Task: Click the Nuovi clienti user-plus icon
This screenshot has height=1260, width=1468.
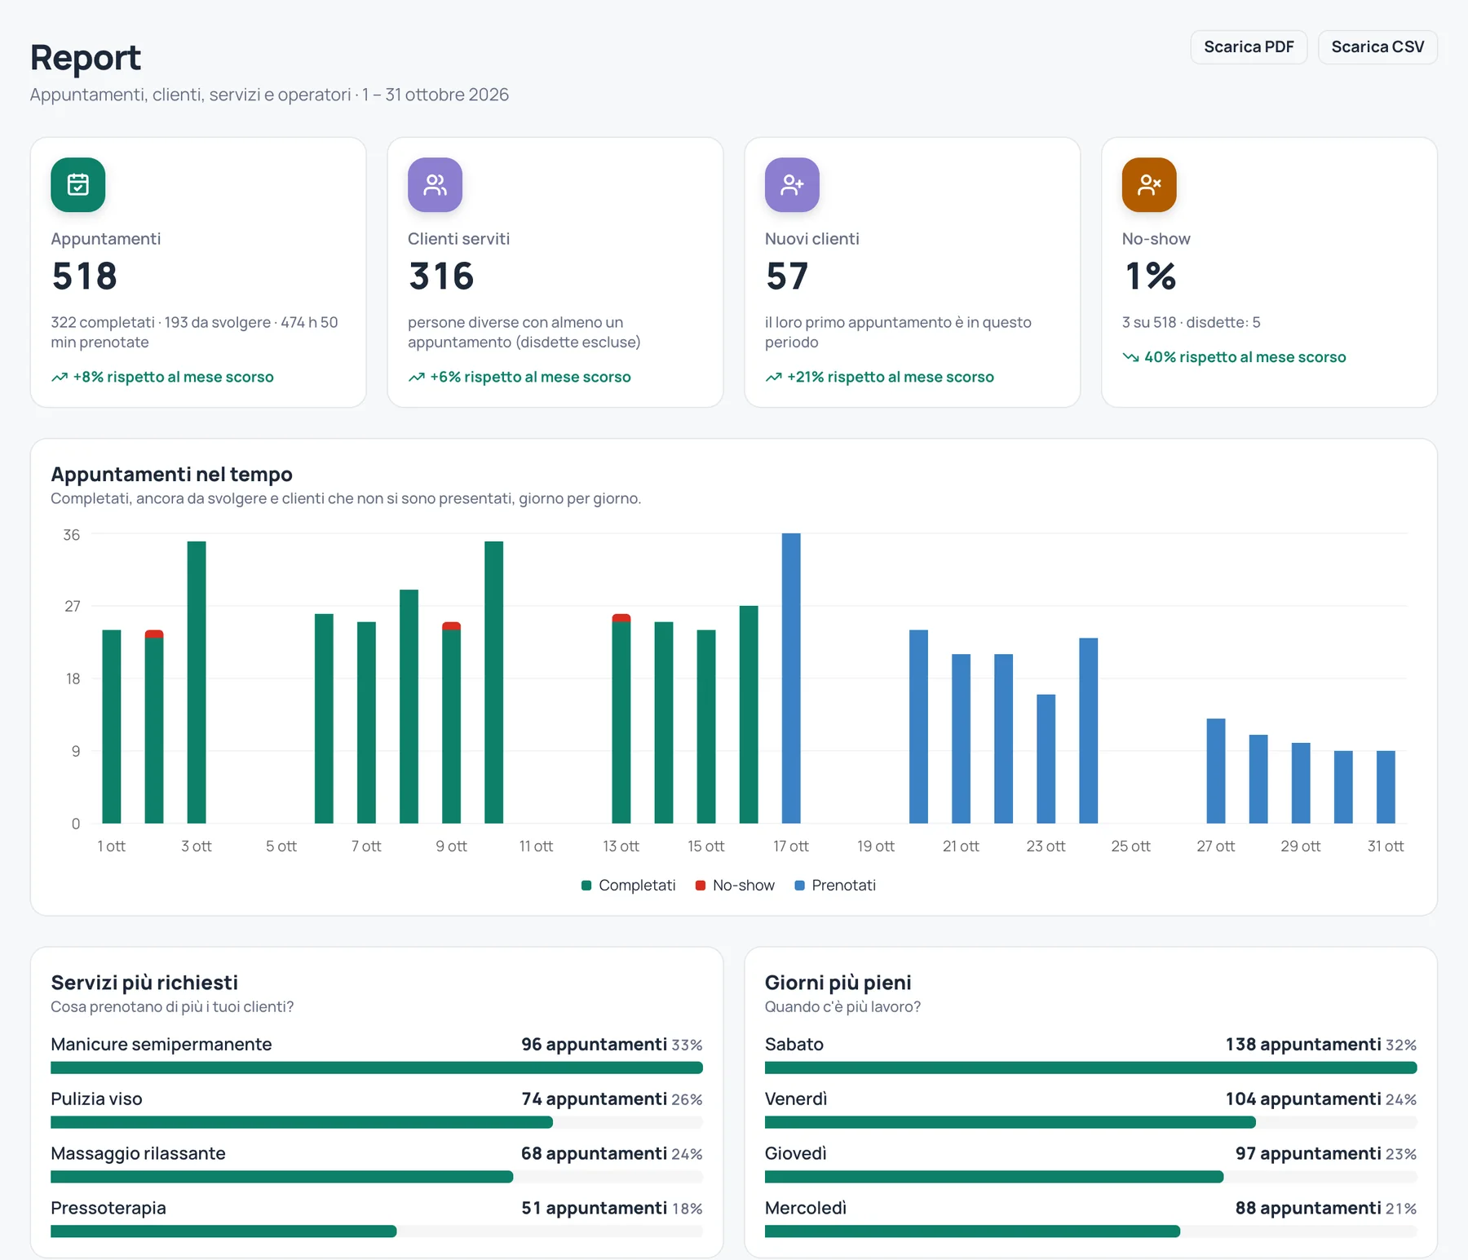Action: 792,184
